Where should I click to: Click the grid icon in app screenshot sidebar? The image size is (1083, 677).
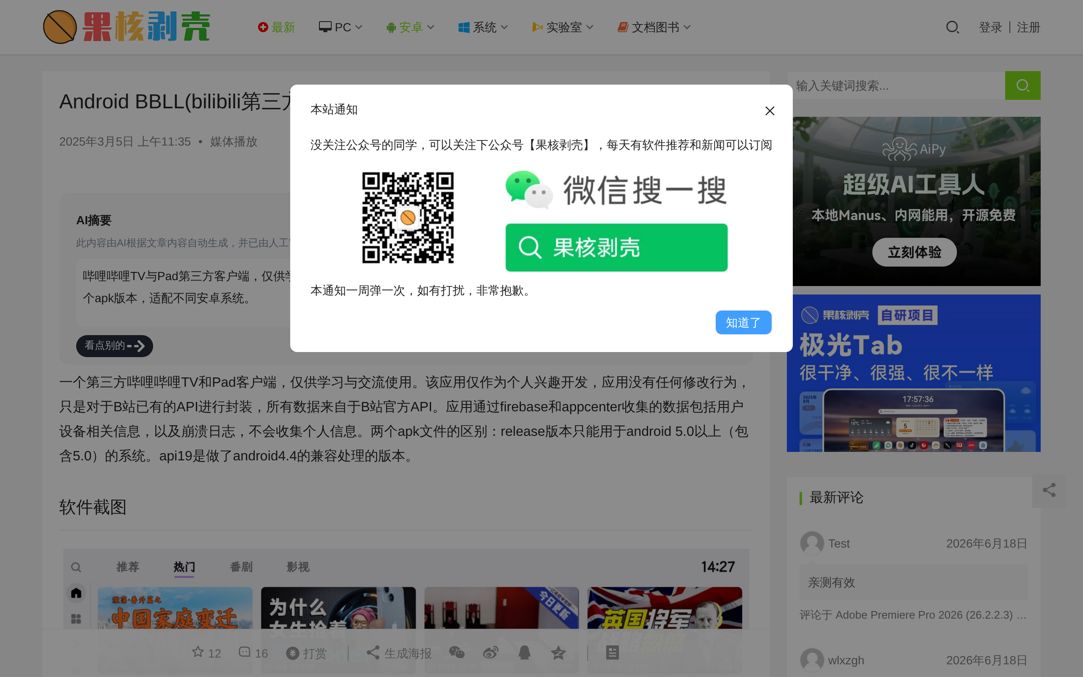[x=76, y=619]
